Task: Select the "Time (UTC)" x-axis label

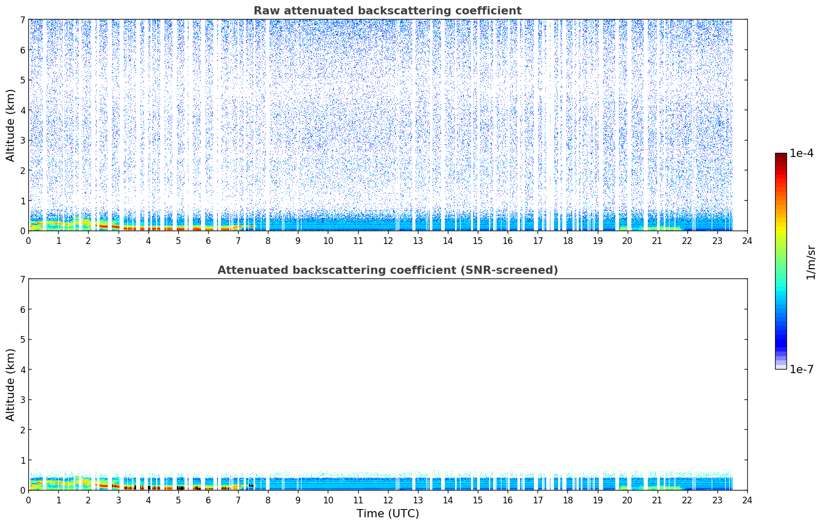Action: 388,513
